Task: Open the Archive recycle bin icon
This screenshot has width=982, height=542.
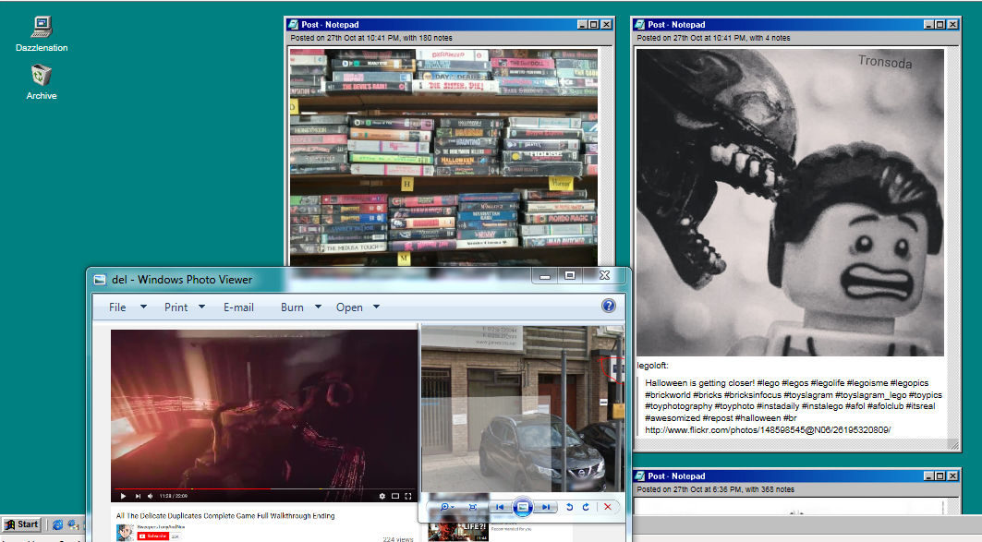Action: (x=42, y=82)
